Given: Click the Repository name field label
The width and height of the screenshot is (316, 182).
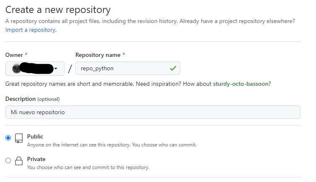Looking at the screenshot, I should coord(98,55).
